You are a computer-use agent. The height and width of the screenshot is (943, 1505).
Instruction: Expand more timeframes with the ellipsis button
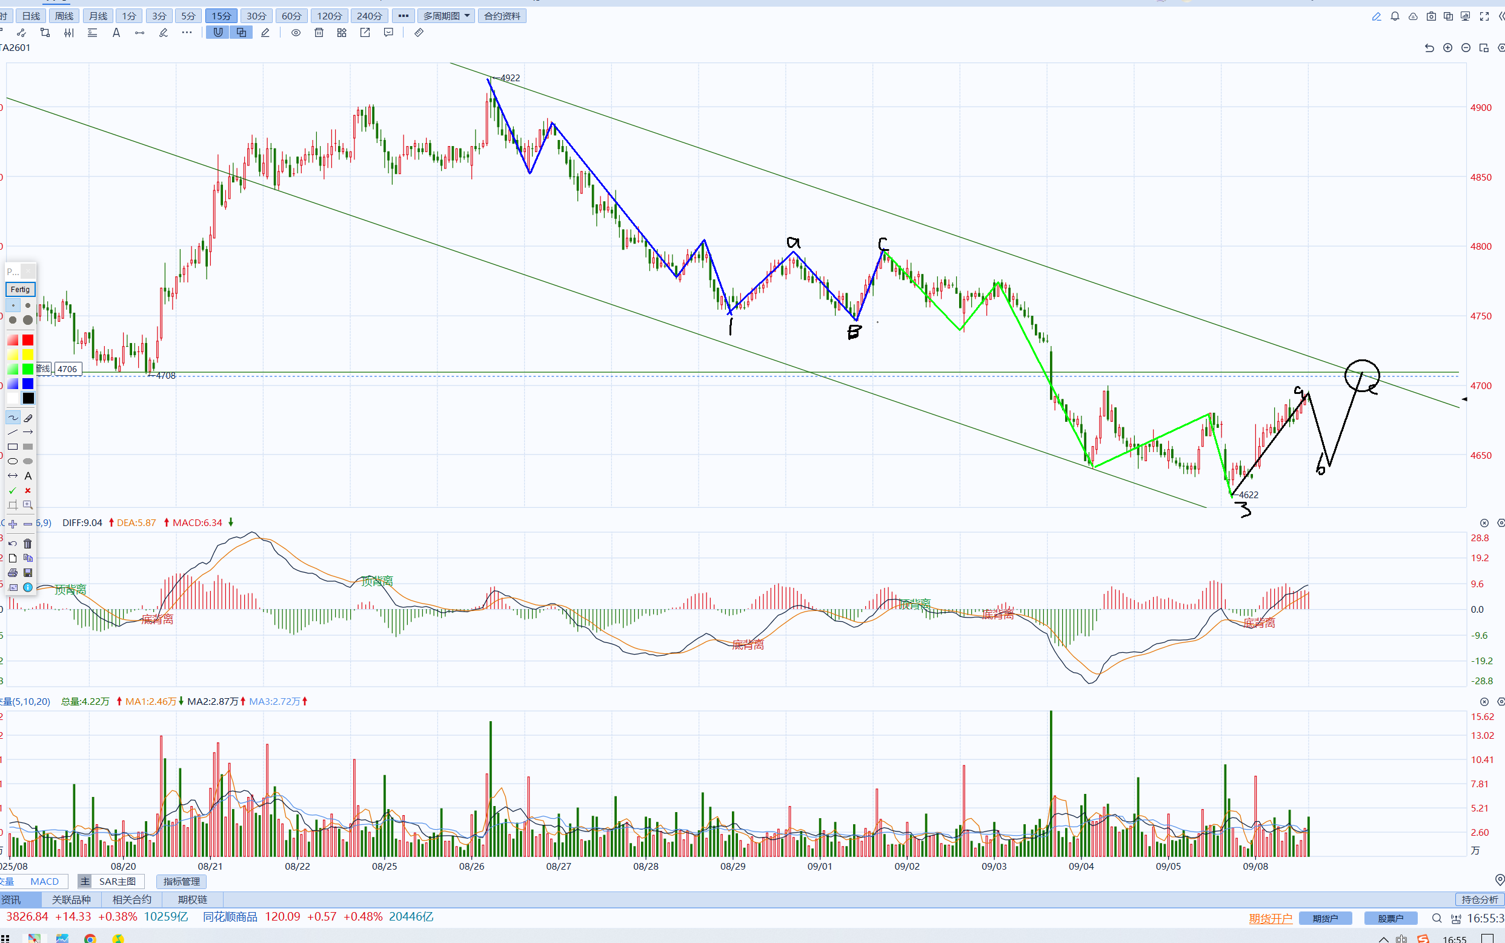tap(404, 16)
